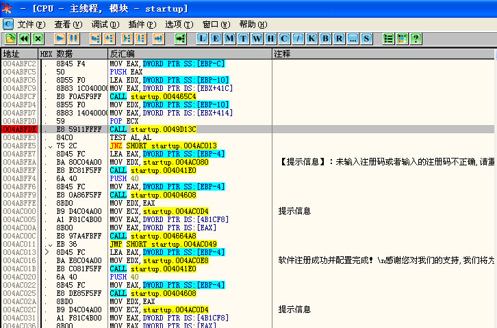Click the Run program play icon
The image size is (497, 328).
pyautogui.click(x=60, y=38)
